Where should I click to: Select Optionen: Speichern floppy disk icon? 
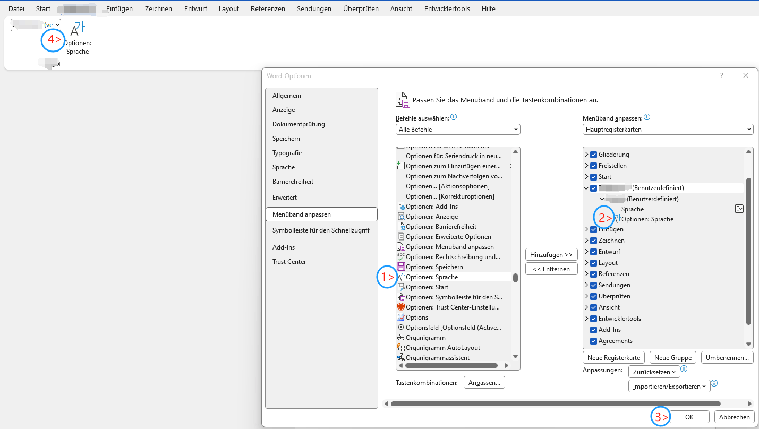(x=401, y=267)
